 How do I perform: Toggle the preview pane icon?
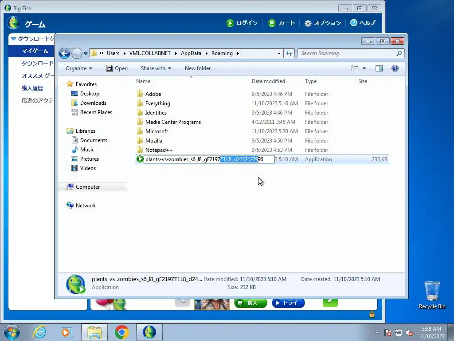click(379, 68)
